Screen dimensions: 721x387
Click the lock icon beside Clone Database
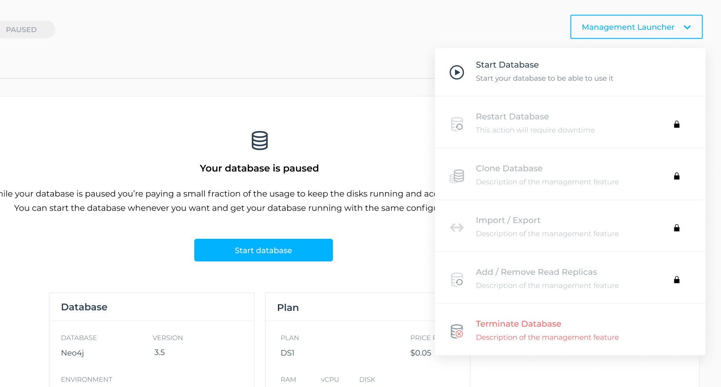pos(677,176)
